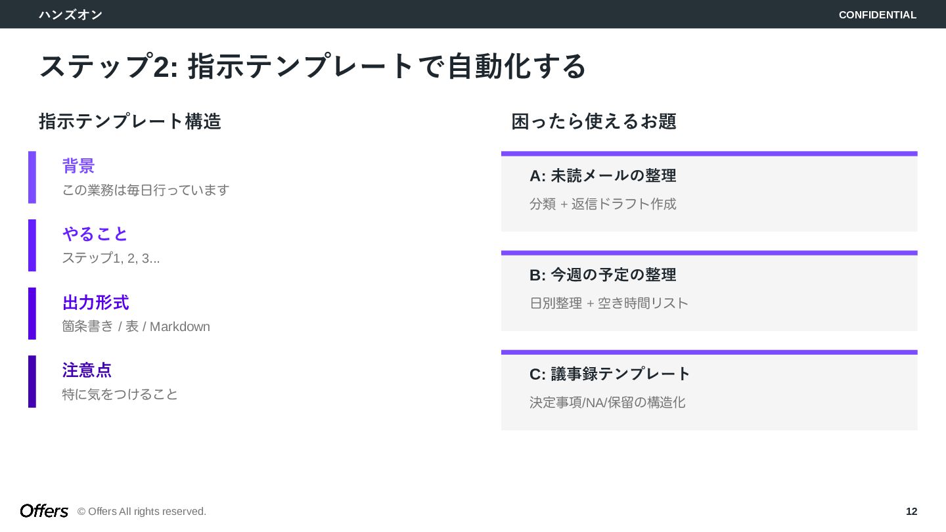
Task: Select the 背景 template item heading
Action: tap(79, 166)
